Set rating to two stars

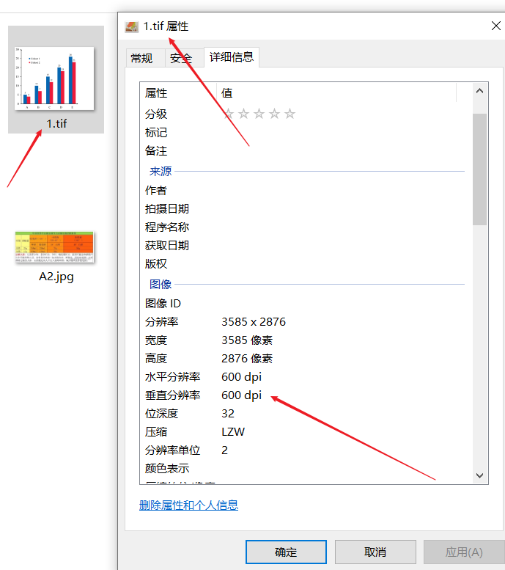[x=243, y=114]
